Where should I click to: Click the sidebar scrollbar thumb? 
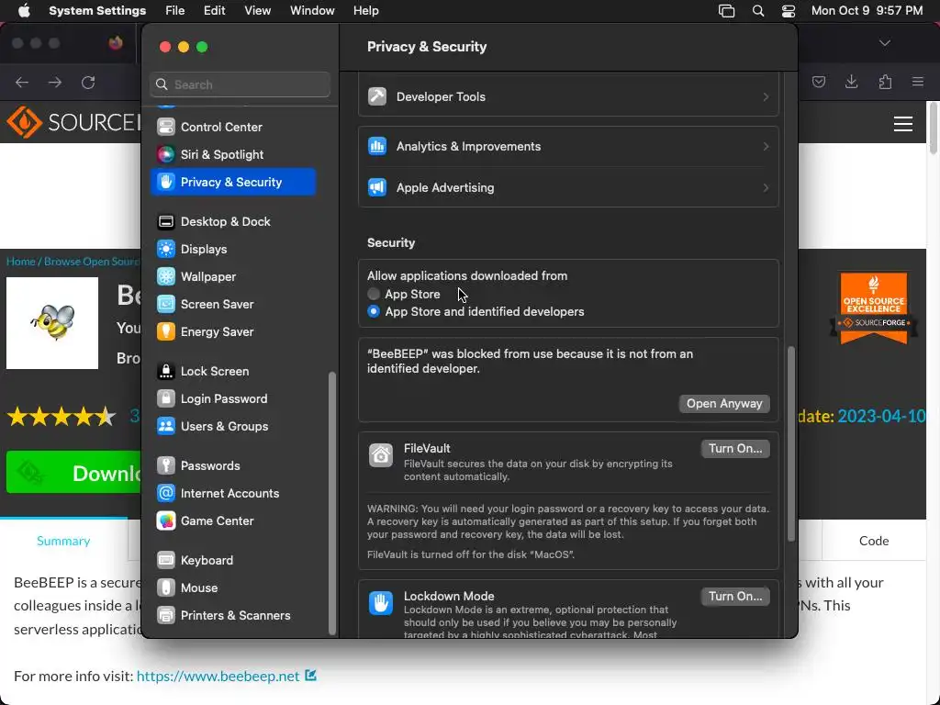tap(332, 504)
